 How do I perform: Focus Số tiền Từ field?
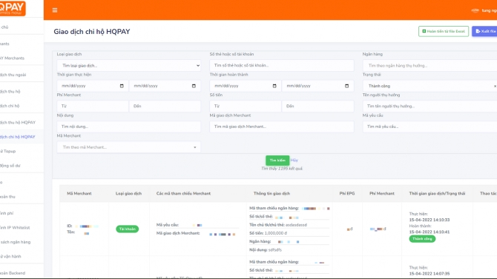pos(246,107)
